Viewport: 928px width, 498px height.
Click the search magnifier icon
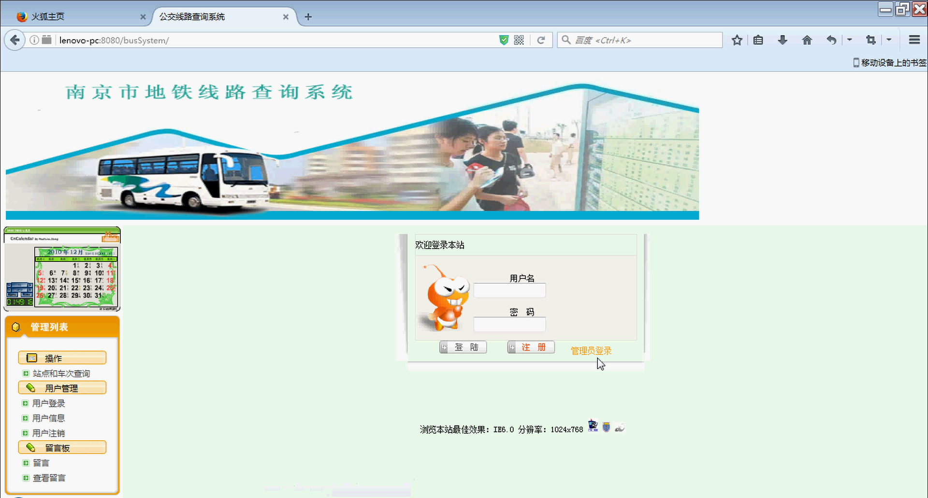(x=566, y=40)
